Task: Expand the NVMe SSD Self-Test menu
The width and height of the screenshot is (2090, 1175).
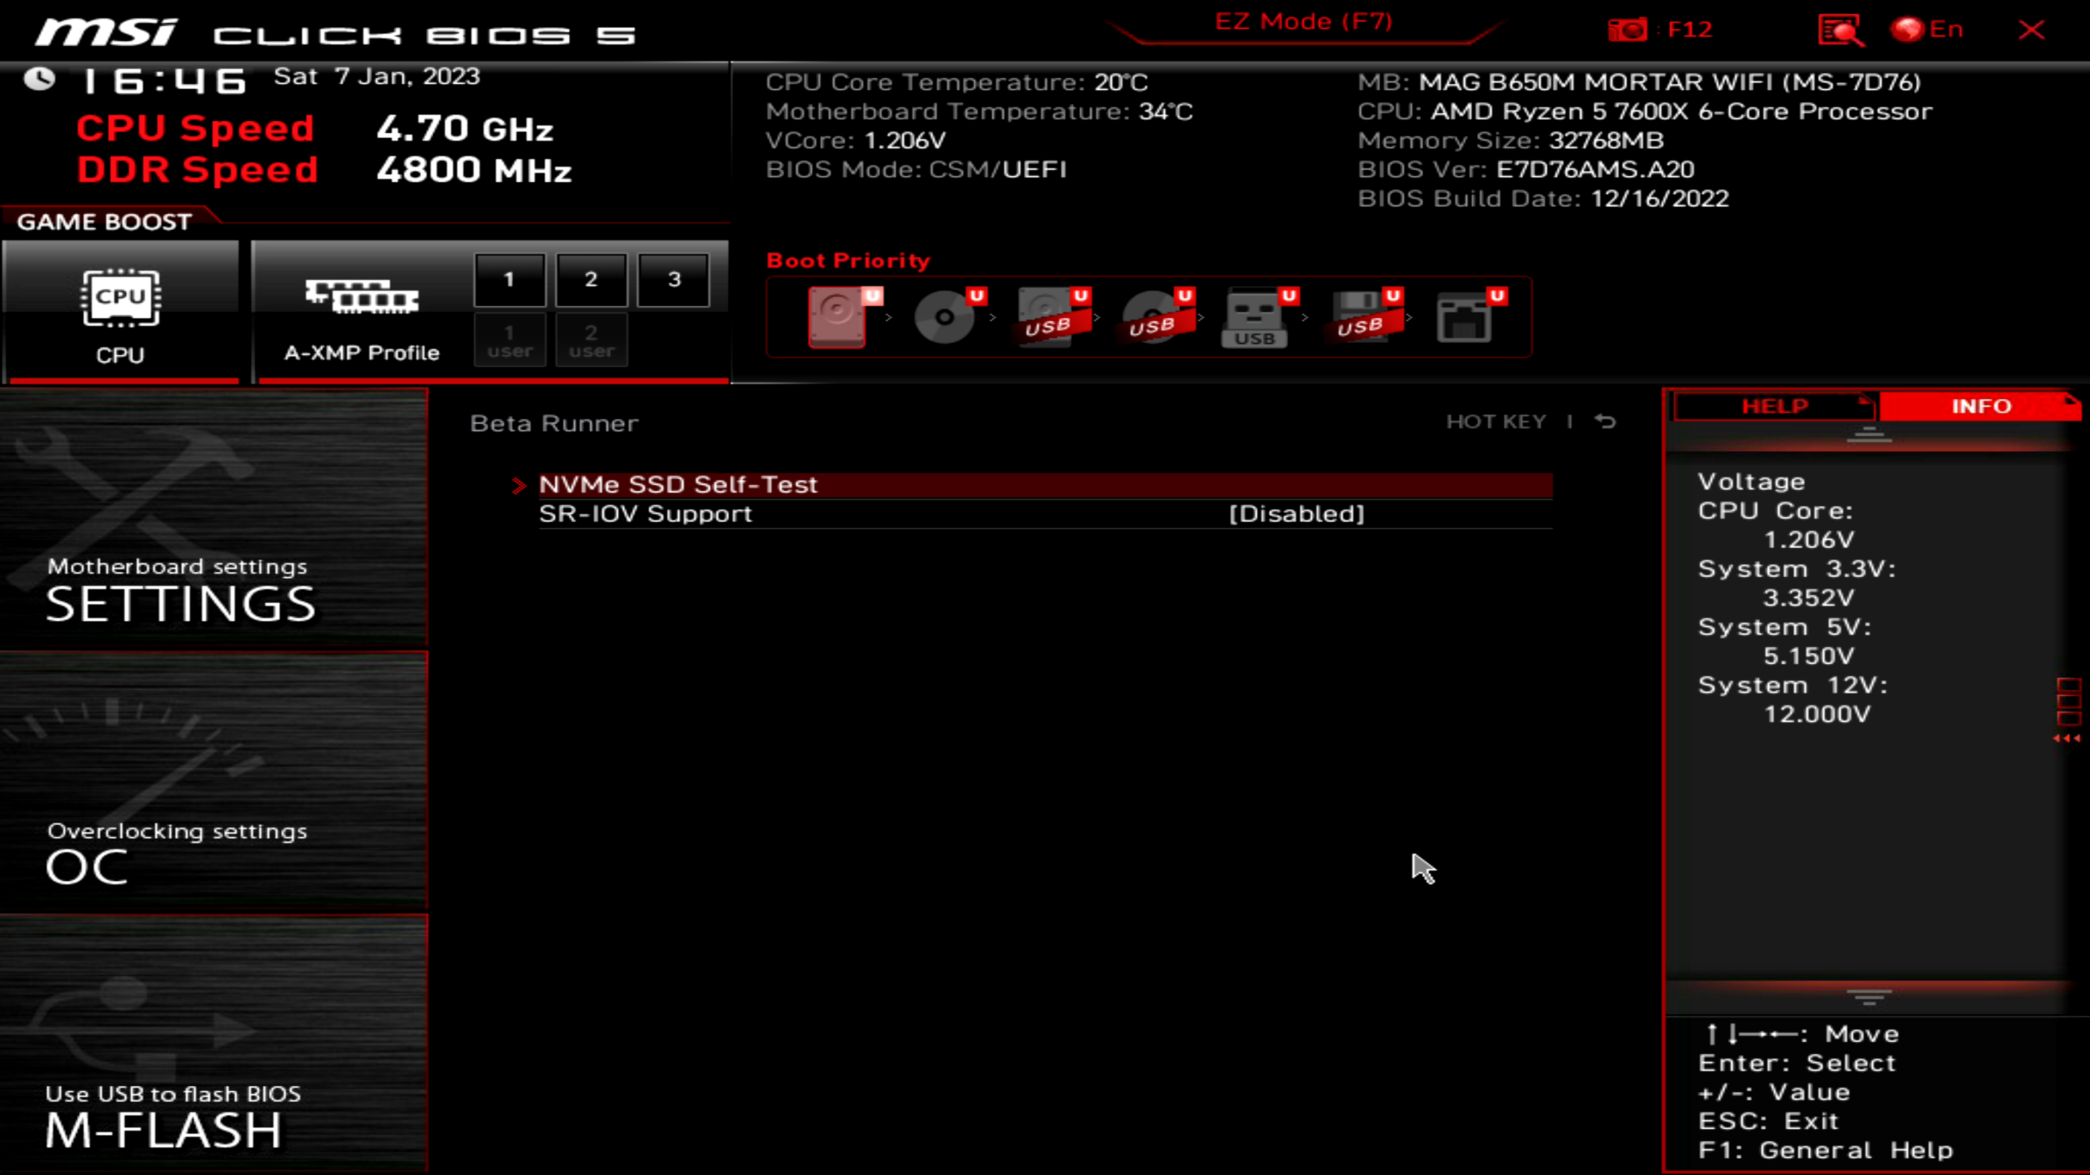Action: pyautogui.click(x=678, y=484)
